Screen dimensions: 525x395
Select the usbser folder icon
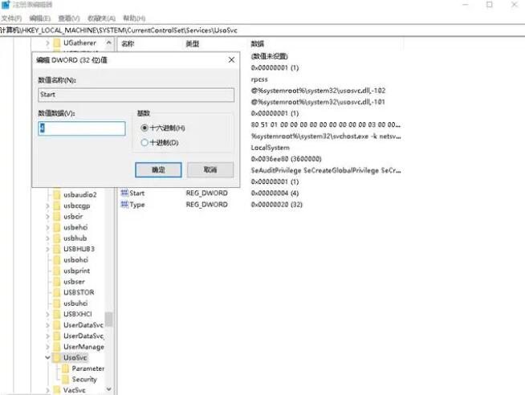click(x=57, y=282)
